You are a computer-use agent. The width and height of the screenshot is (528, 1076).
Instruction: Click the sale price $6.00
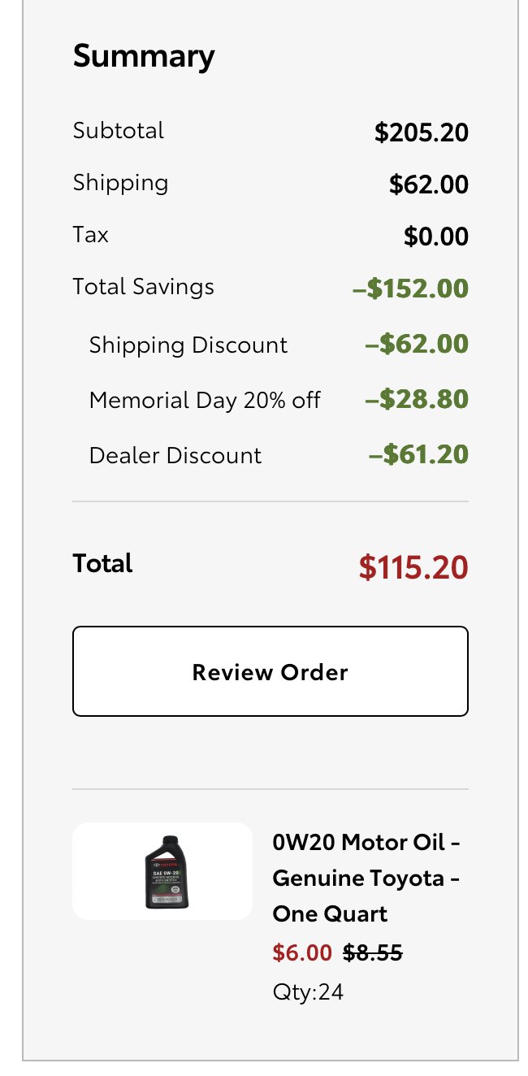(302, 952)
